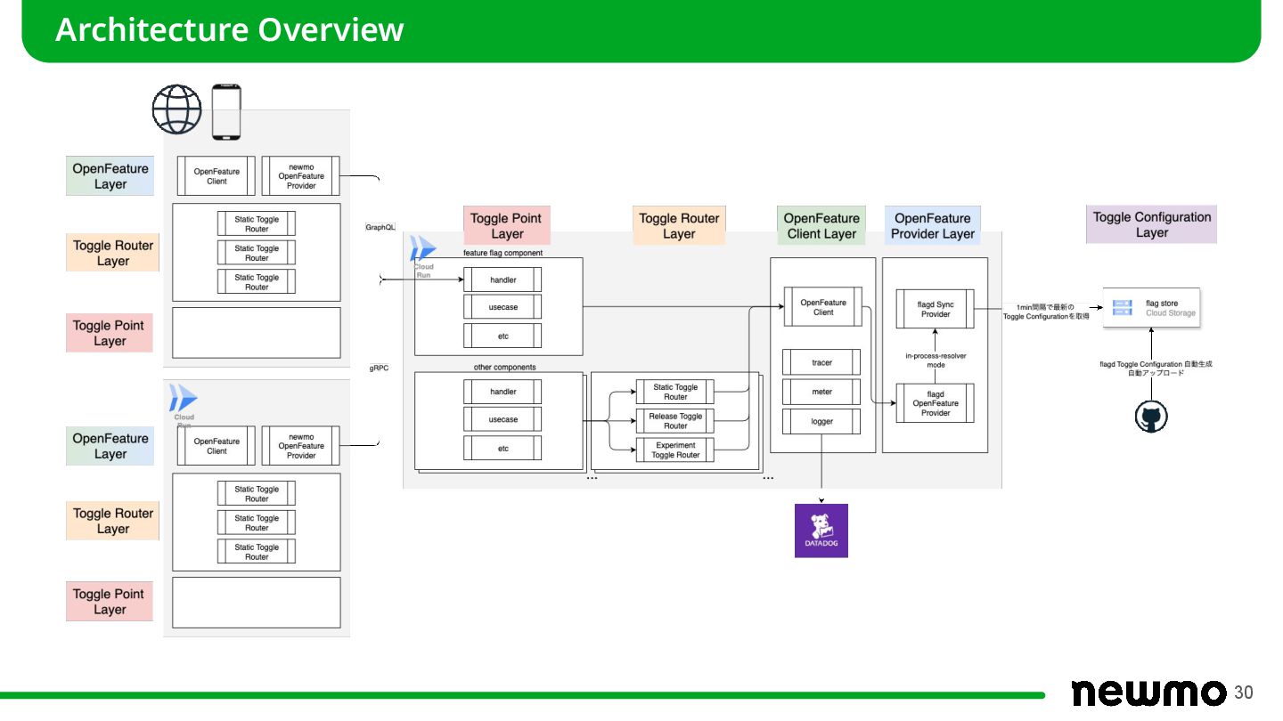Click slide page number 30
The image size is (1283, 721).
(x=1244, y=693)
